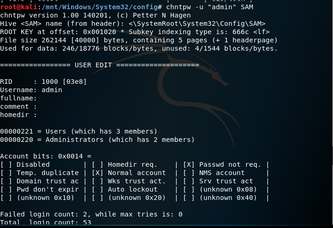The width and height of the screenshot is (333, 228).
Task: Click the checked Passwd not req. box
Action: (188, 164)
